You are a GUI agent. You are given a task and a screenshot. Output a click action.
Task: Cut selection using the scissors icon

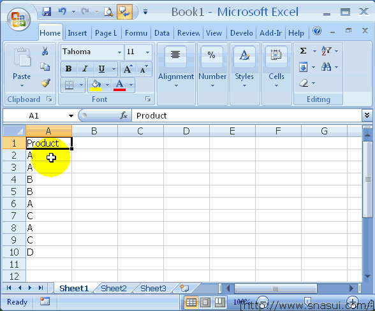coord(45,51)
